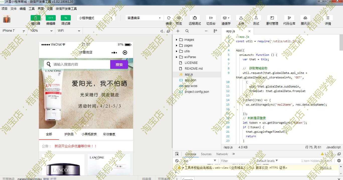Click the 搜索 button in the simulator
This screenshot has height=180, width=343.
(x=119, y=65)
